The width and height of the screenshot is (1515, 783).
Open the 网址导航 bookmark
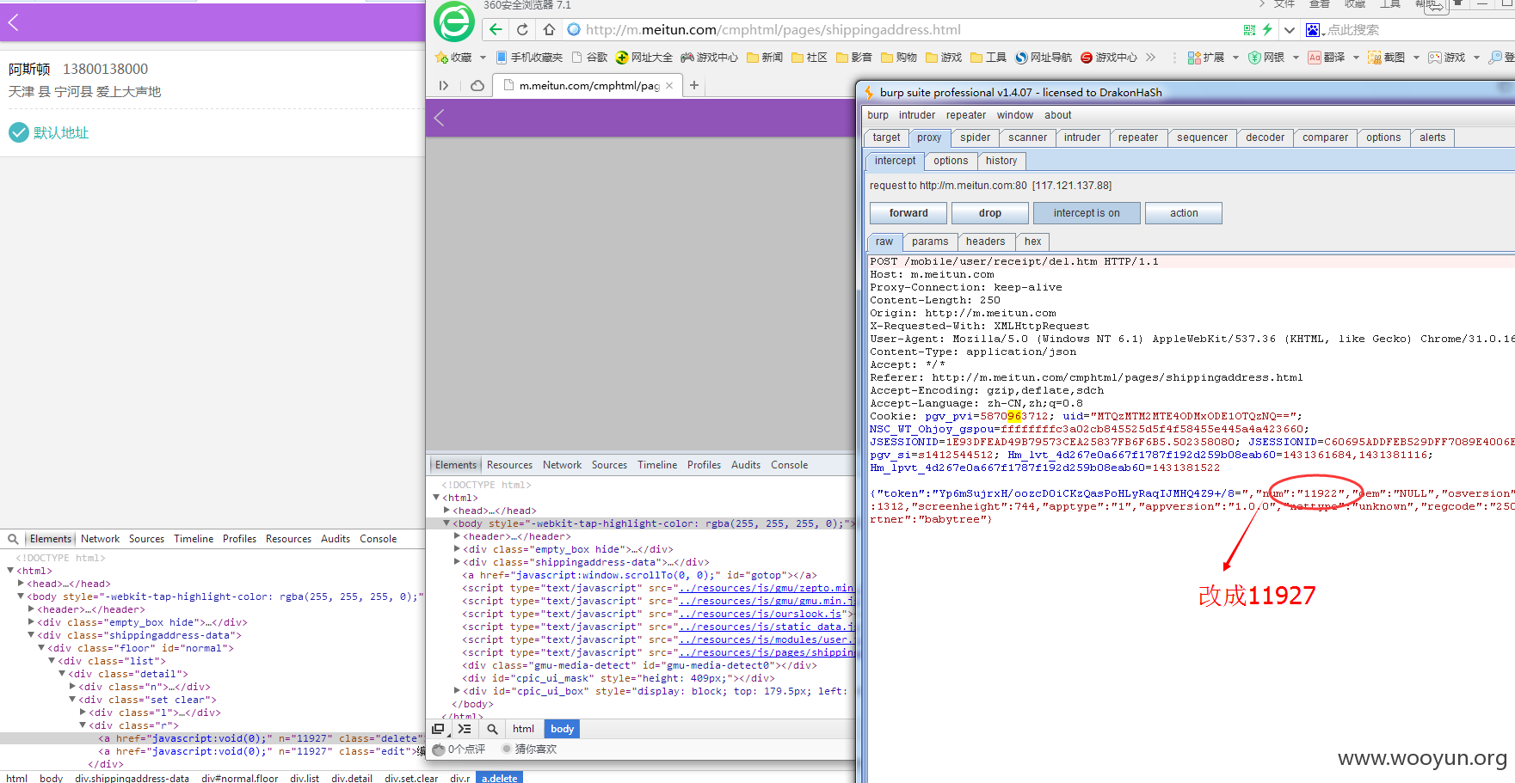coord(1044,58)
